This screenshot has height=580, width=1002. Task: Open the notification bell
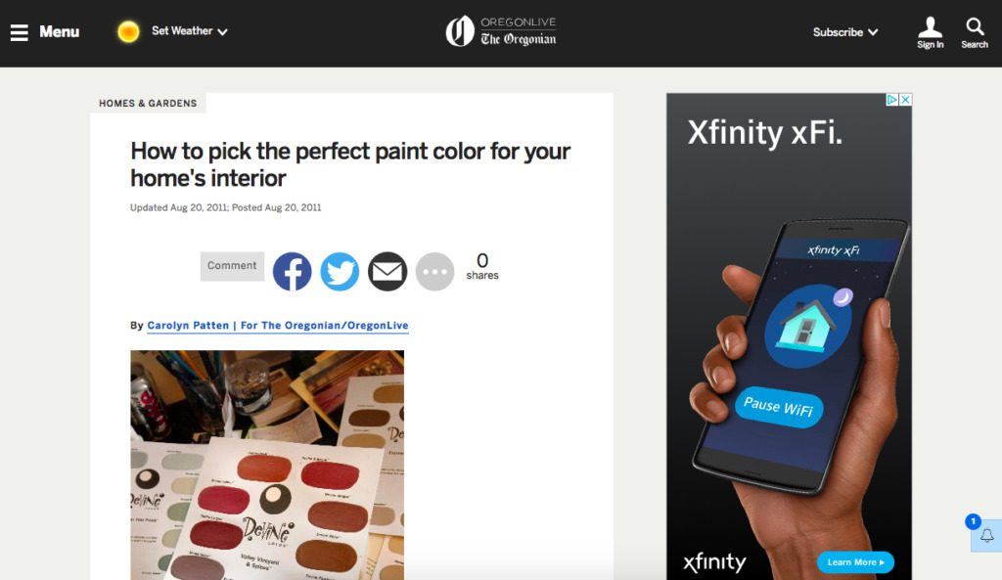click(986, 535)
